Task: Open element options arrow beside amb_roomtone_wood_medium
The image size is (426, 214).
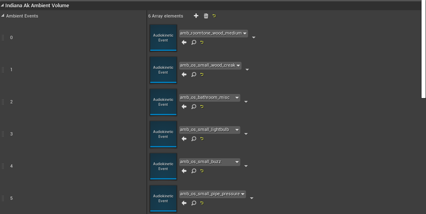Action: [253, 37]
